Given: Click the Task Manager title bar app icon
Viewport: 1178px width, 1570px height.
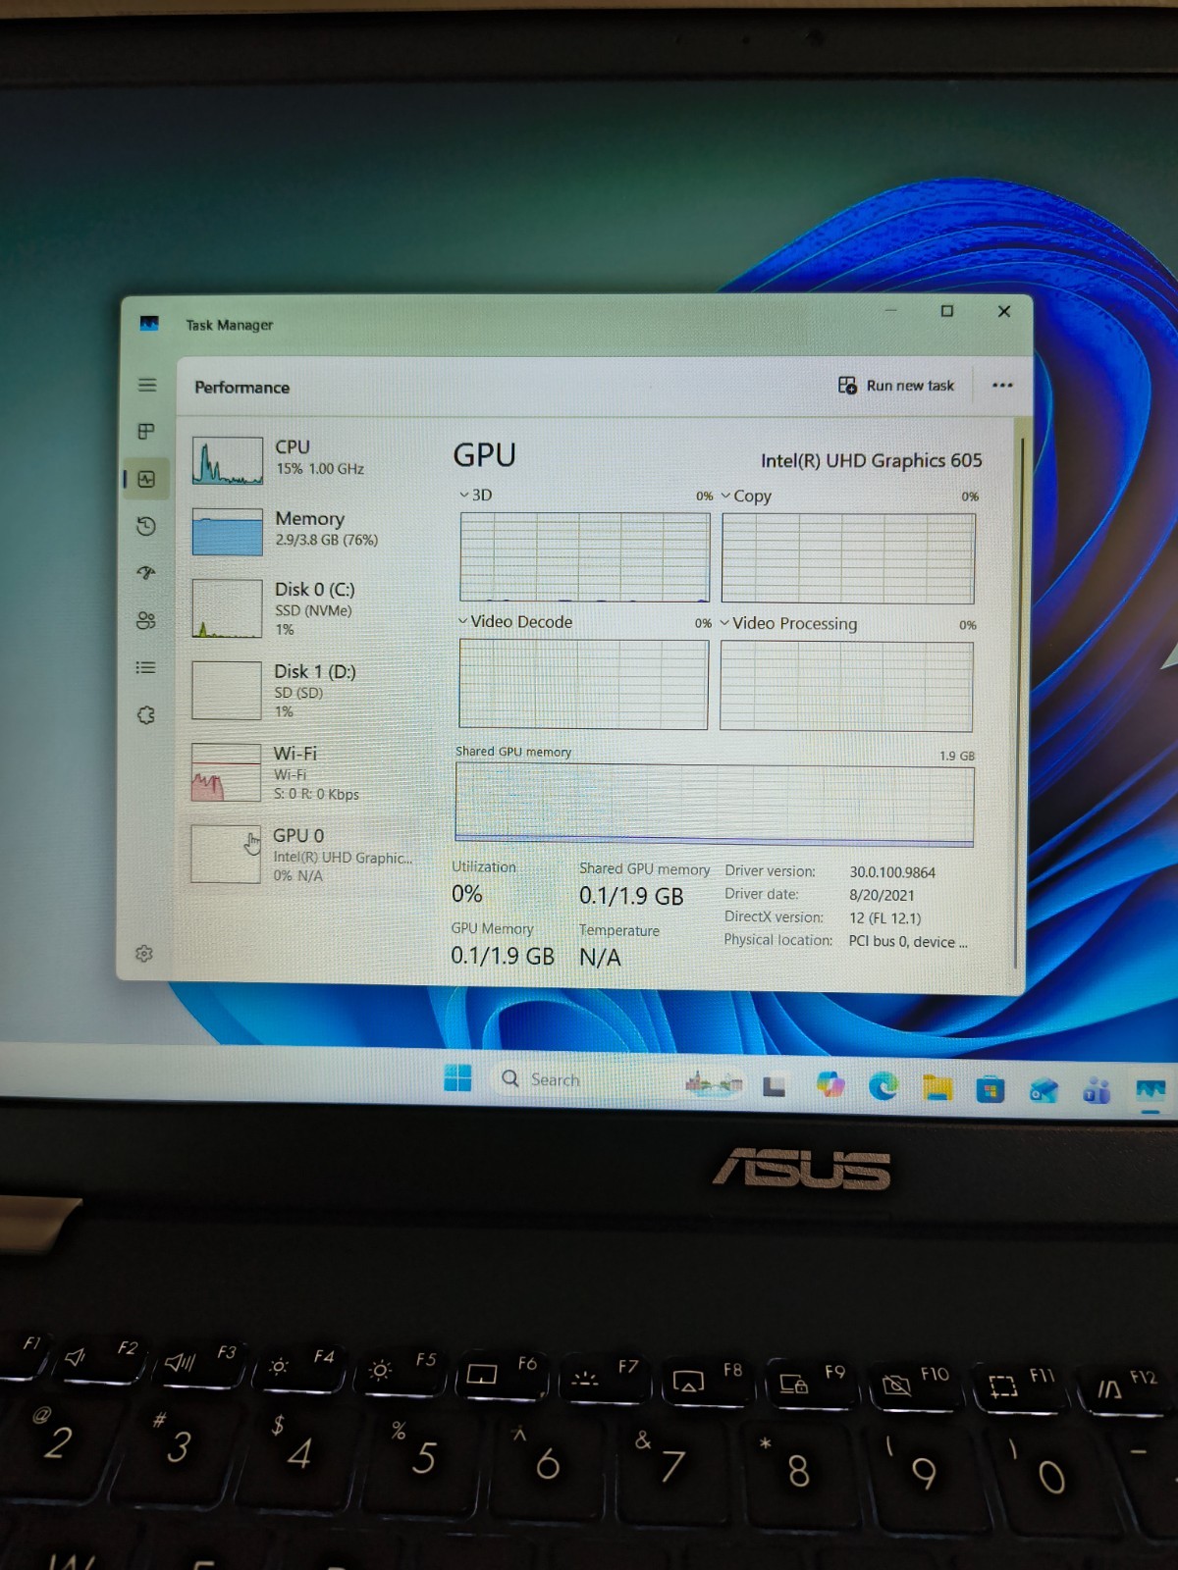Looking at the screenshot, I should click(x=149, y=323).
